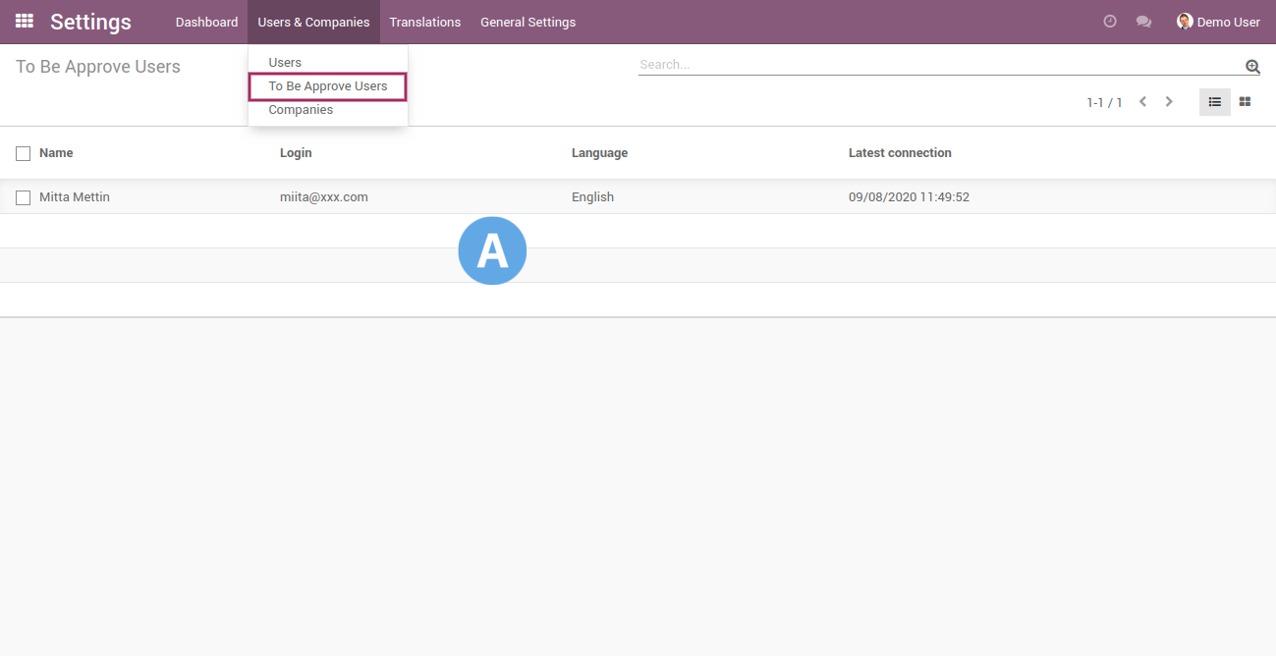This screenshot has height=656, width=1276.
Task: Switch to the Translations menu
Action: pos(424,22)
